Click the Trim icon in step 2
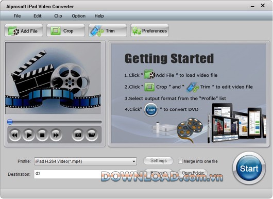Viewport: 273px width, 199px height. coord(193,87)
